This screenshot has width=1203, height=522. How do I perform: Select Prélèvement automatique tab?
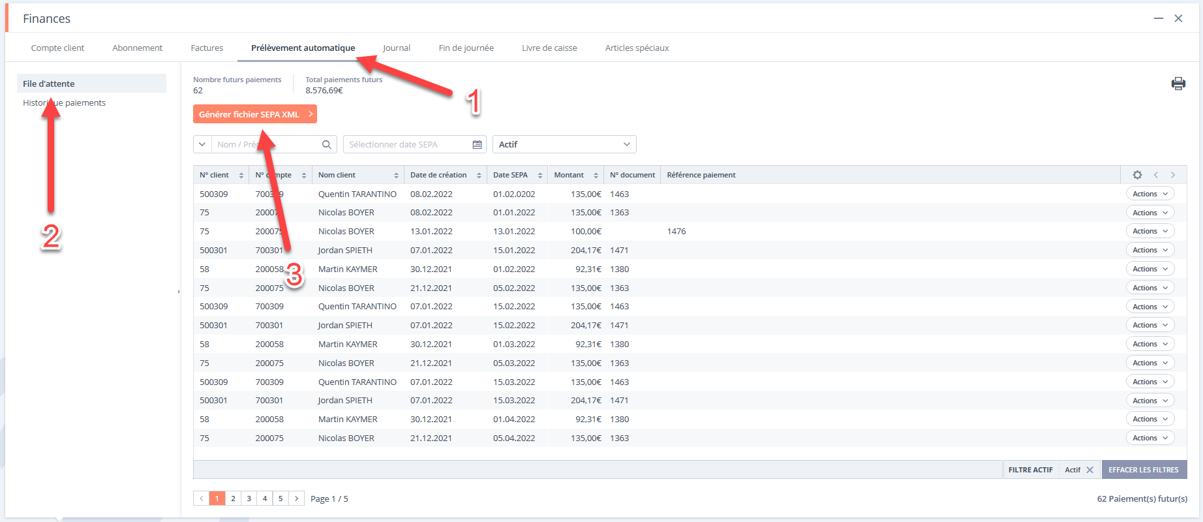tap(303, 48)
